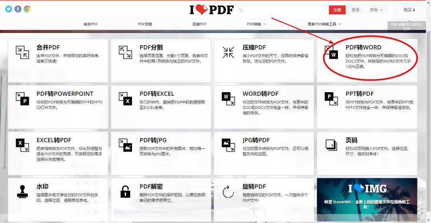Open the 旋转PDF card title
The width and height of the screenshot is (431, 223).
pos(254,186)
